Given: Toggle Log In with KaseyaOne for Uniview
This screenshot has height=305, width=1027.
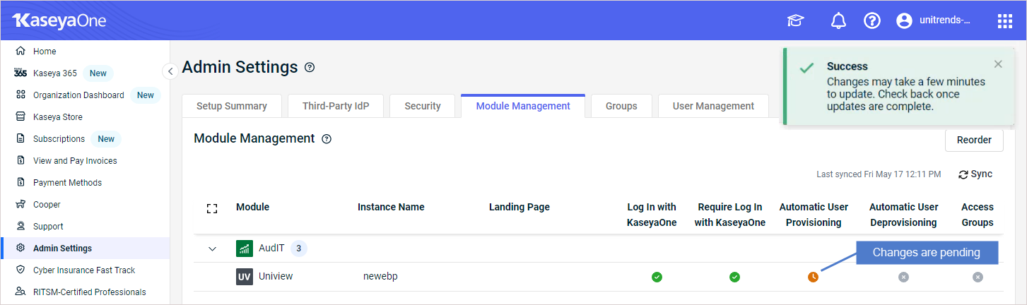Looking at the screenshot, I should (x=657, y=277).
